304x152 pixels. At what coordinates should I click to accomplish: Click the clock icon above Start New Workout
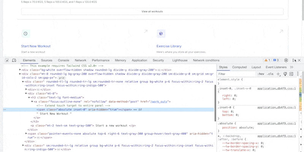click(25, 34)
